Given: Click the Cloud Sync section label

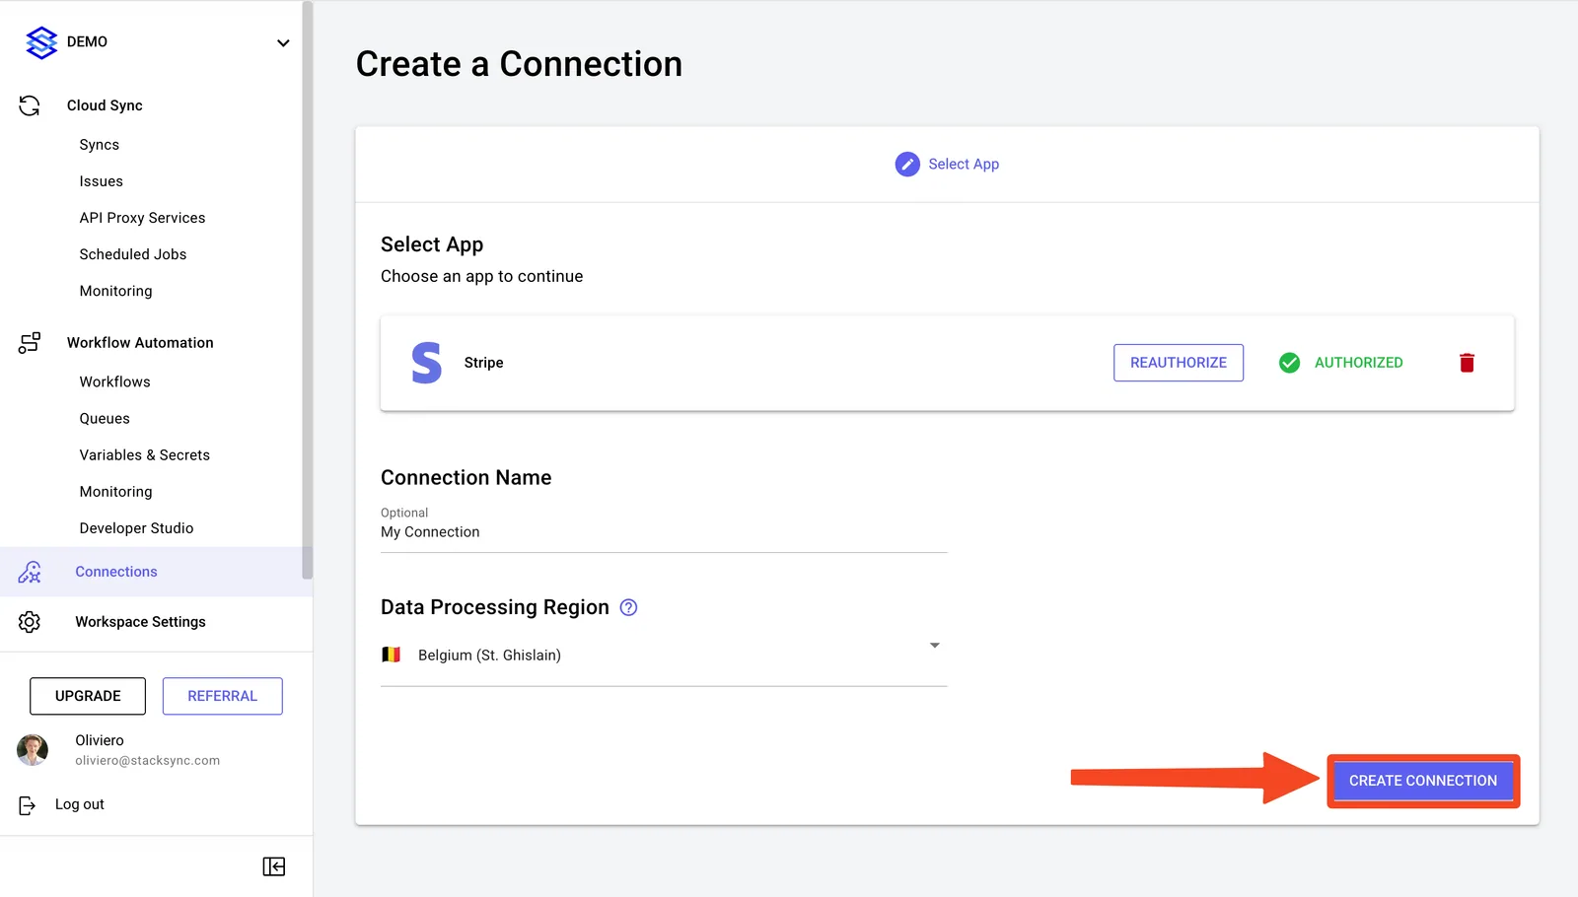Looking at the screenshot, I should click(x=105, y=105).
